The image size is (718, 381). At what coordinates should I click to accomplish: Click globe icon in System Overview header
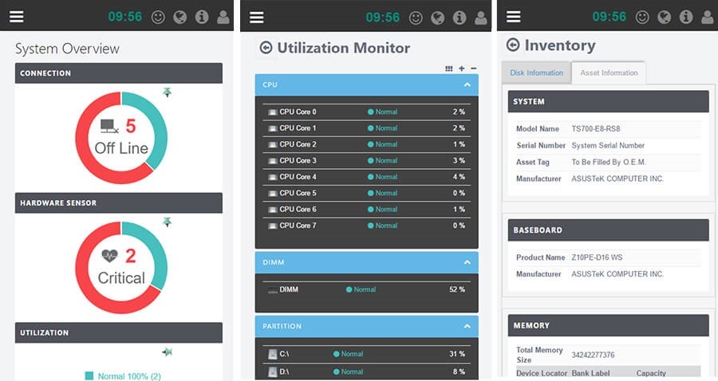180,18
